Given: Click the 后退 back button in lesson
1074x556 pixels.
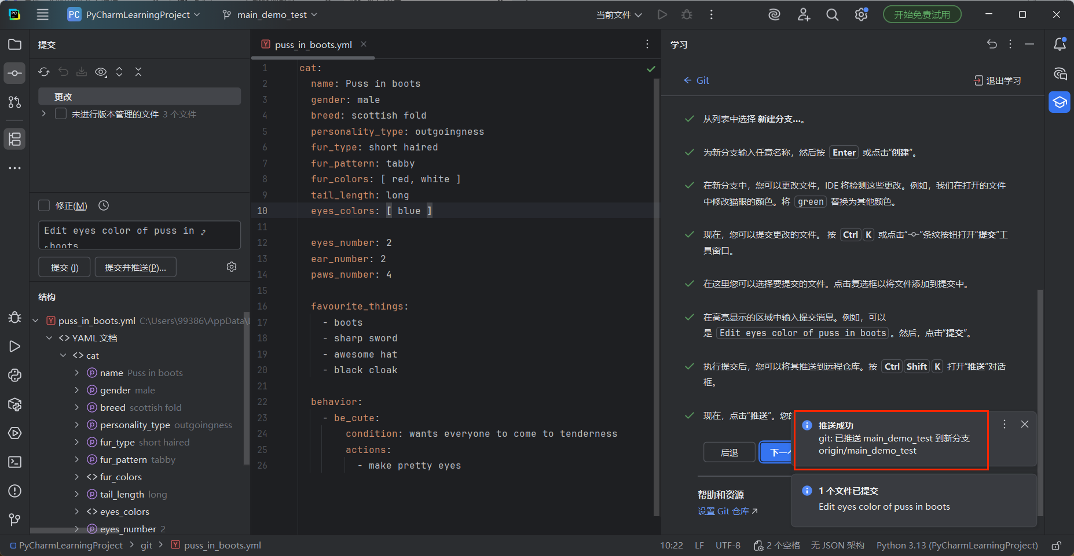Looking at the screenshot, I should 729,452.
